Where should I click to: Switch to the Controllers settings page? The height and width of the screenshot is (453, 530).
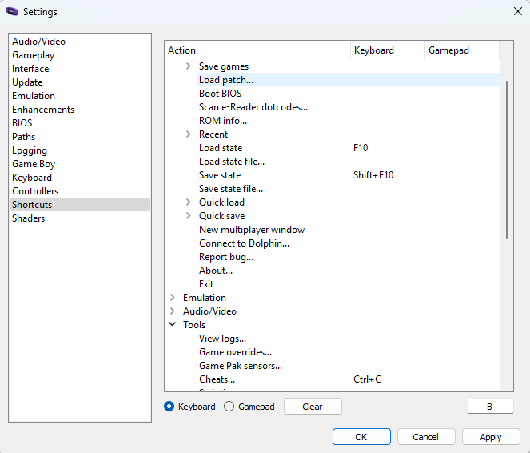(x=35, y=191)
